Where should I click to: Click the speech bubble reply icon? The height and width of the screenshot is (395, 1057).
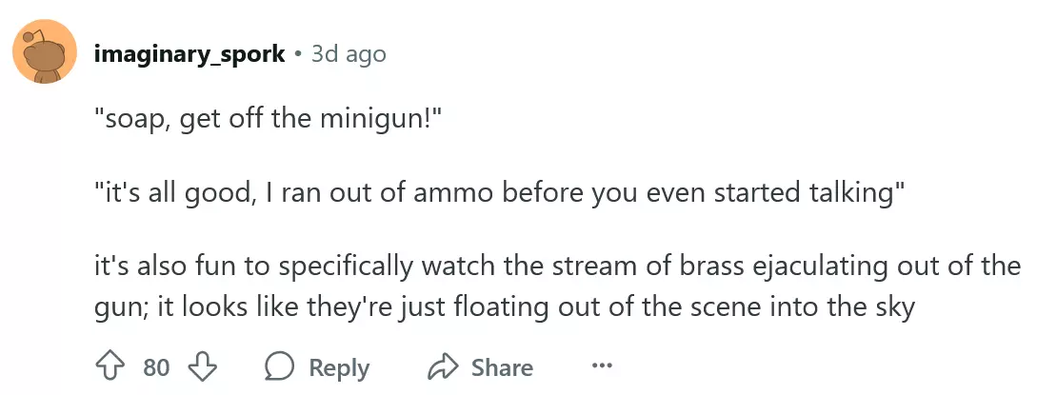(x=279, y=366)
